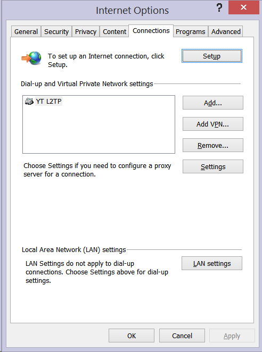Go to the Privacy tab

(x=86, y=32)
